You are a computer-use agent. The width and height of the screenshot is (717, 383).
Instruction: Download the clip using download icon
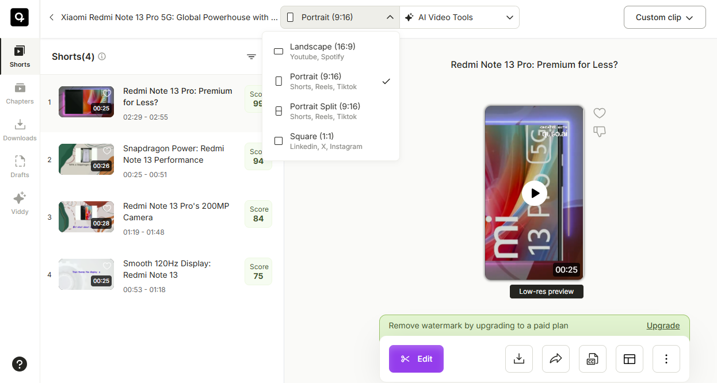click(519, 359)
